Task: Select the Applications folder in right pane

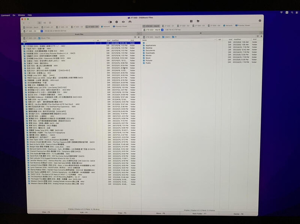Action: 150,45
